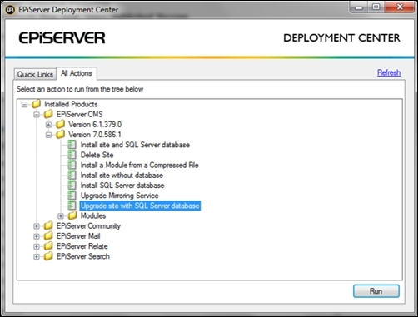Screen dimensions: 418x317
Task: Click the icon beside Upgrade Mirroring Service
Action: click(x=72, y=196)
